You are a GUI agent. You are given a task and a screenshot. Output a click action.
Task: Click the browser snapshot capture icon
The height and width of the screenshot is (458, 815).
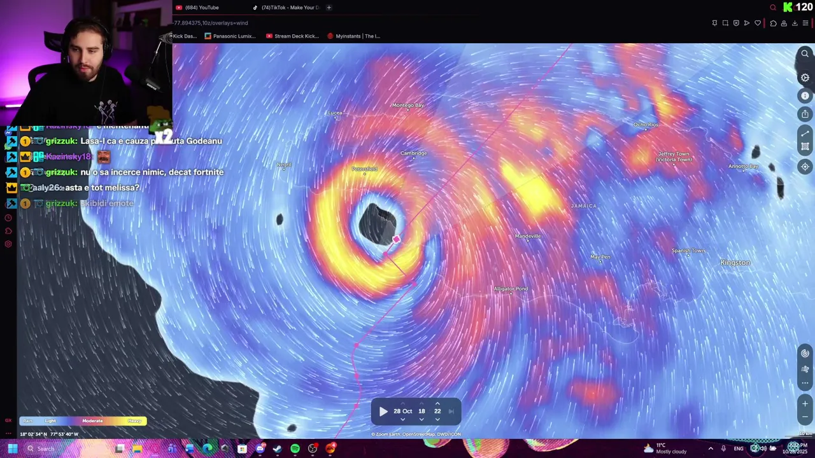[725, 24]
